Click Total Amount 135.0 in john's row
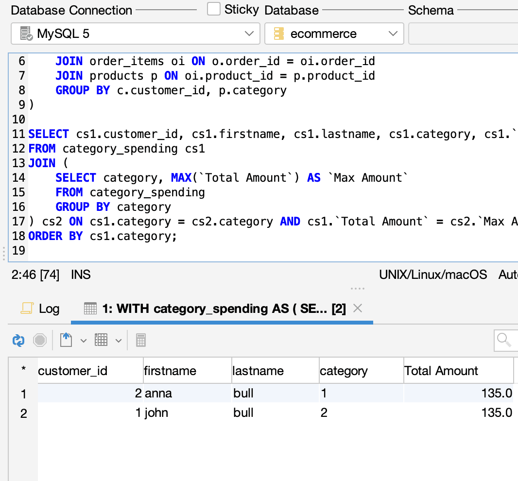This screenshot has width=518, height=481. [459, 412]
